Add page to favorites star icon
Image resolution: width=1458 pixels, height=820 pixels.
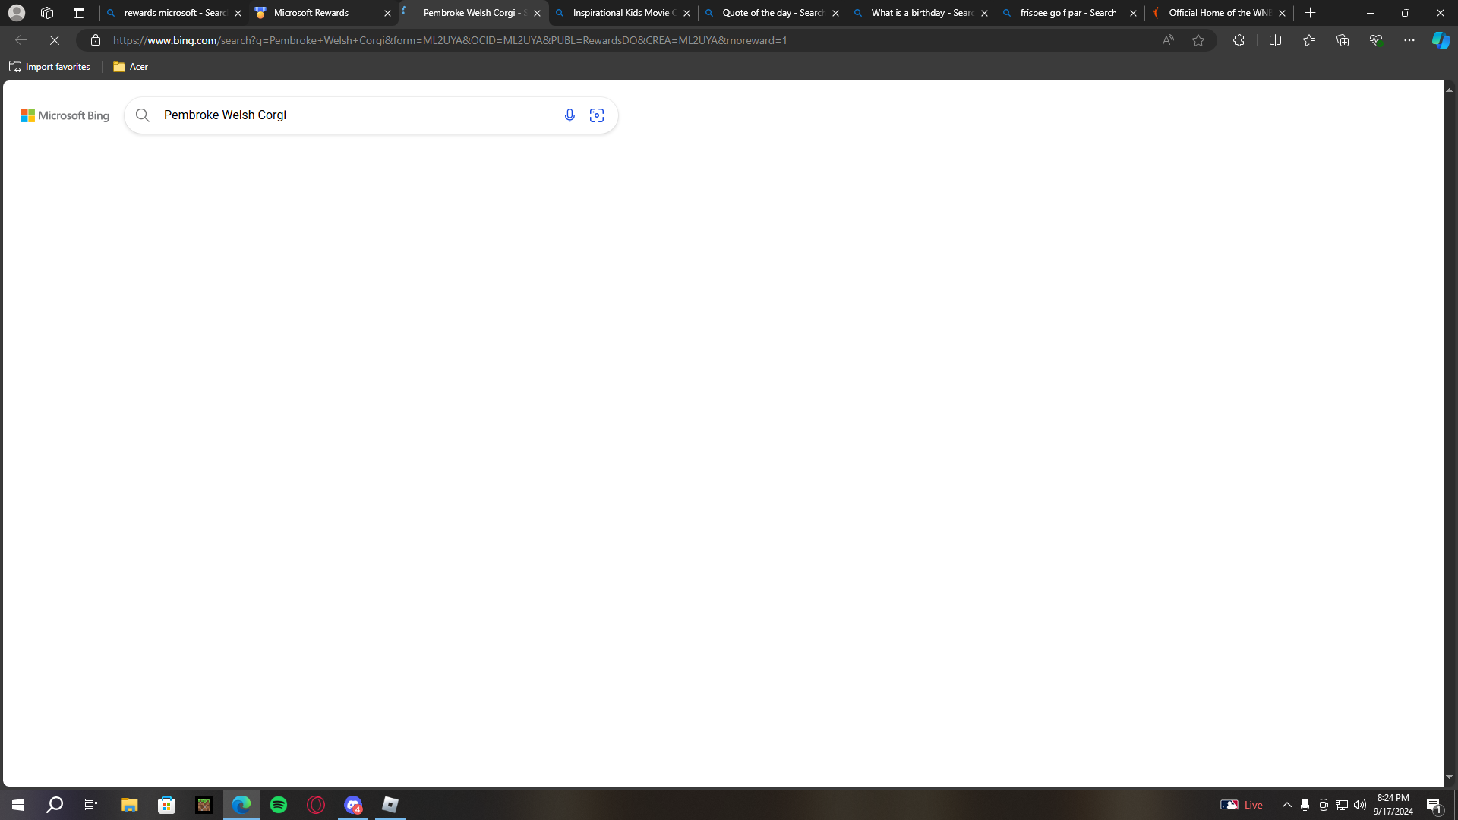(x=1198, y=40)
